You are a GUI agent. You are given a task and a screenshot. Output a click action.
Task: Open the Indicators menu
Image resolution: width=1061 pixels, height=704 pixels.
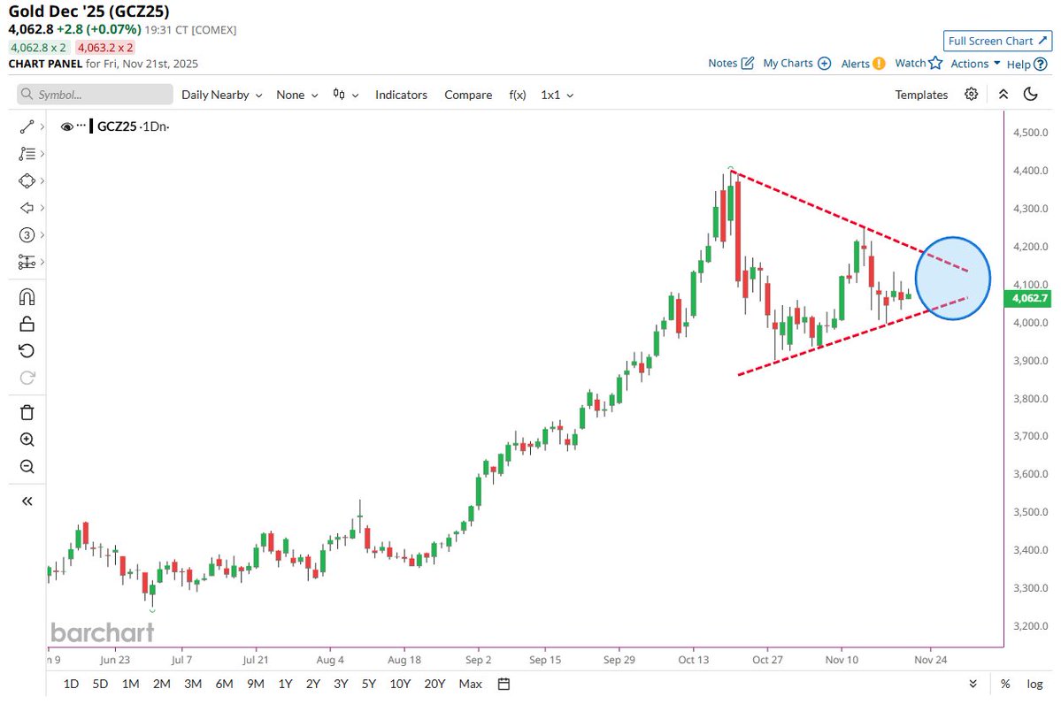pos(401,95)
